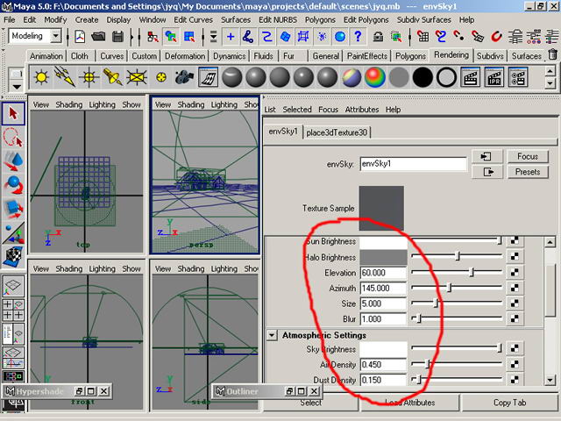Click the lock selection icon
This screenshot has width=561, height=421.
point(378,37)
